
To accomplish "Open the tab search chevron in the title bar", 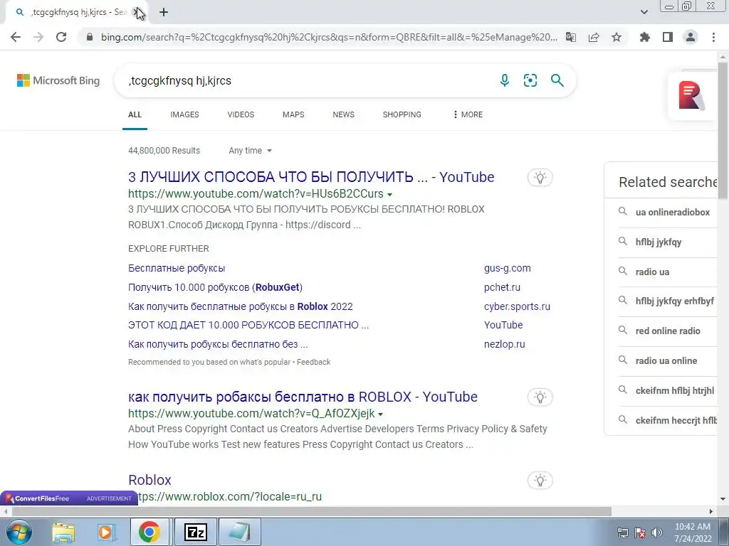I will 644,12.
